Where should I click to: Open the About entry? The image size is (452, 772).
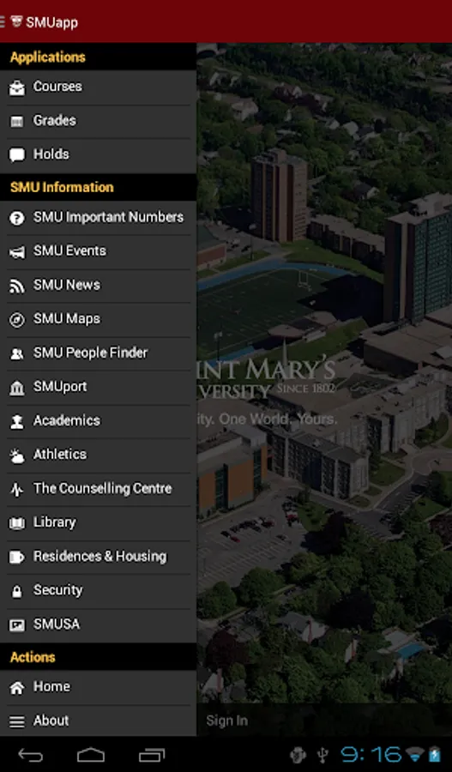(x=98, y=721)
